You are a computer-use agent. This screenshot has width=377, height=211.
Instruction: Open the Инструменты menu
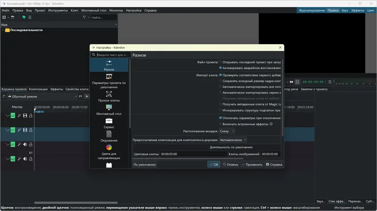coord(58,10)
